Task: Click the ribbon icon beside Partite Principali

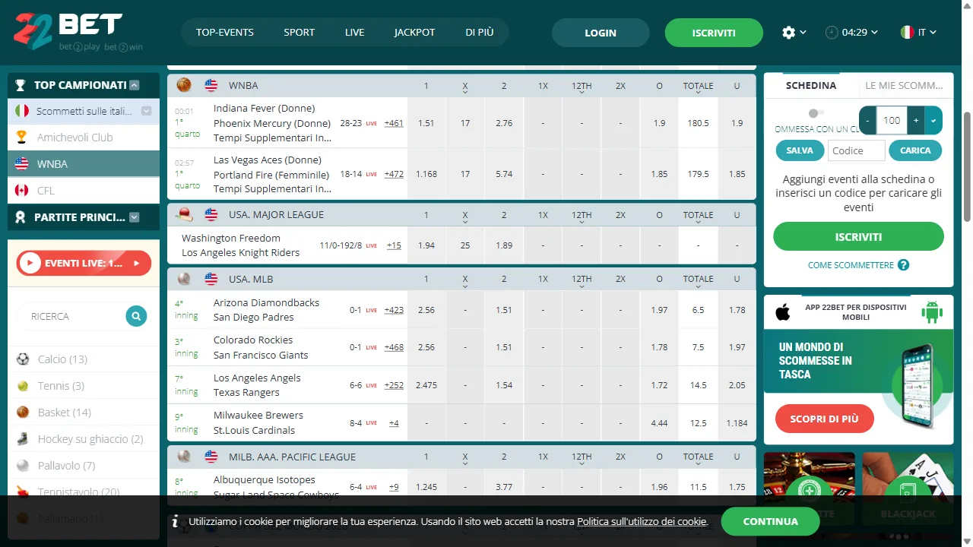Action: [x=21, y=217]
